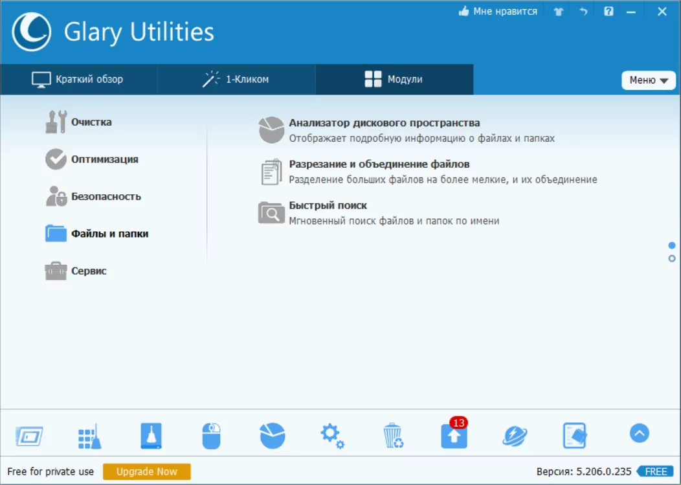Click the Безопасность user lock icon

click(x=56, y=196)
